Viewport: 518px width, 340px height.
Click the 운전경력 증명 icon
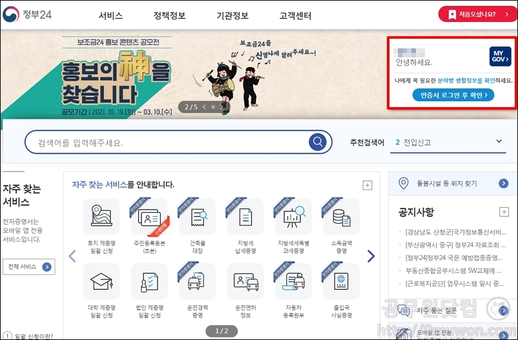(197, 281)
